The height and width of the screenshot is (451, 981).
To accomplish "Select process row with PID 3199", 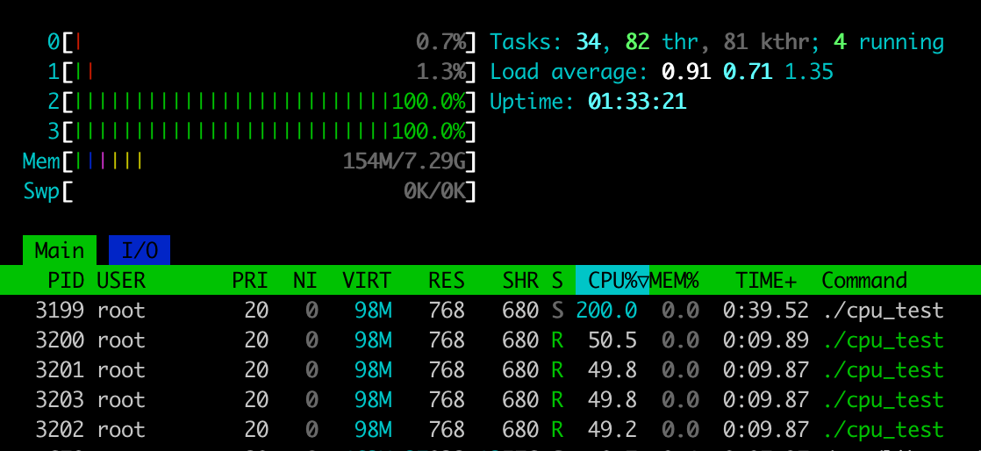I will pyautogui.click(x=490, y=311).
